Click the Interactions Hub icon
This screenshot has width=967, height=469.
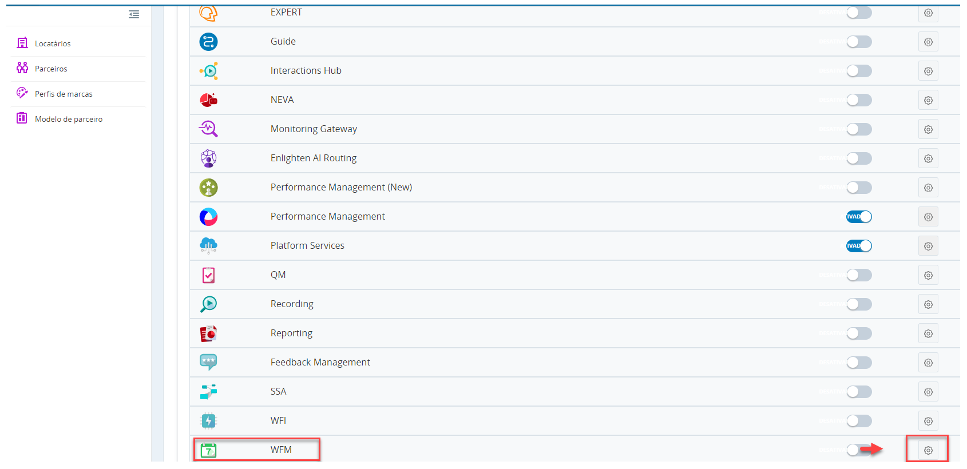(208, 71)
